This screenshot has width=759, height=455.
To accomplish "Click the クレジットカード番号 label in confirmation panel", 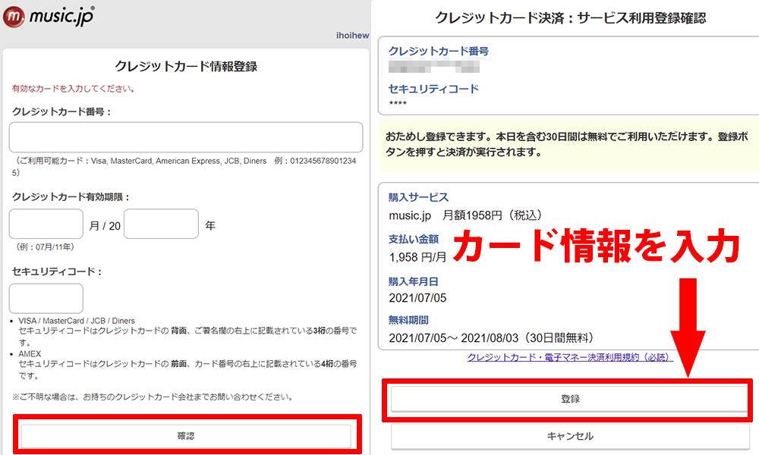I will coord(439,52).
